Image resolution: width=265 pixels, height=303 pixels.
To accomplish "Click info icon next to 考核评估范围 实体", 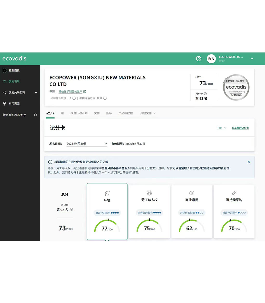I will click(x=105, y=98).
